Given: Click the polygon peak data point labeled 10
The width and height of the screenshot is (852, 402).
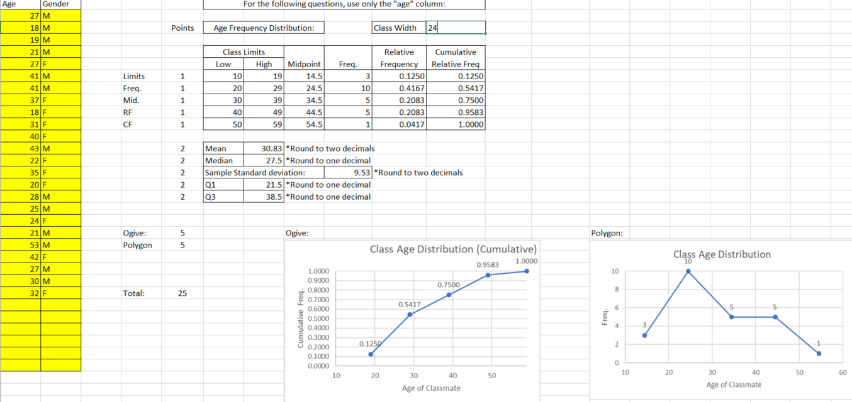Looking at the screenshot, I should 688,271.
